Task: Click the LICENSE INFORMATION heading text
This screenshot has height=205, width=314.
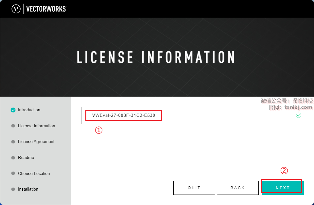Action: coord(156,57)
